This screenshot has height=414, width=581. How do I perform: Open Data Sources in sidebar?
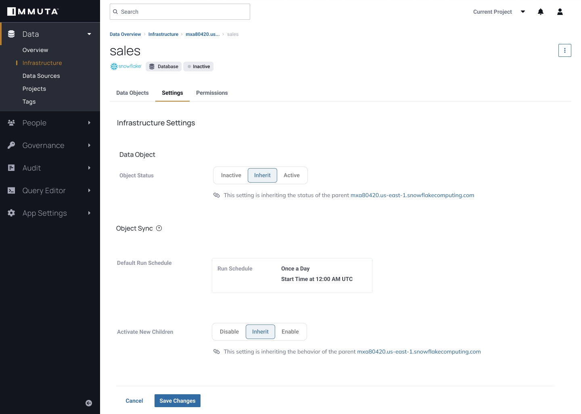pyautogui.click(x=41, y=76)
